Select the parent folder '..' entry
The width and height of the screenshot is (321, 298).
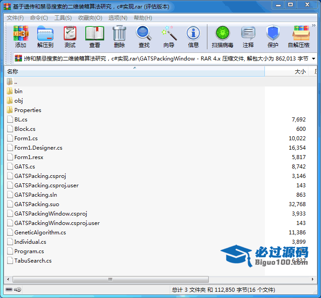click(x=12, y=82)
